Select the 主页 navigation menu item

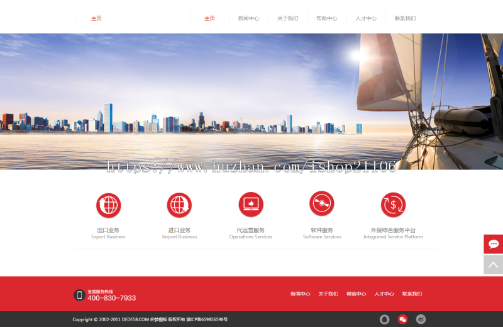coord(209,19)
